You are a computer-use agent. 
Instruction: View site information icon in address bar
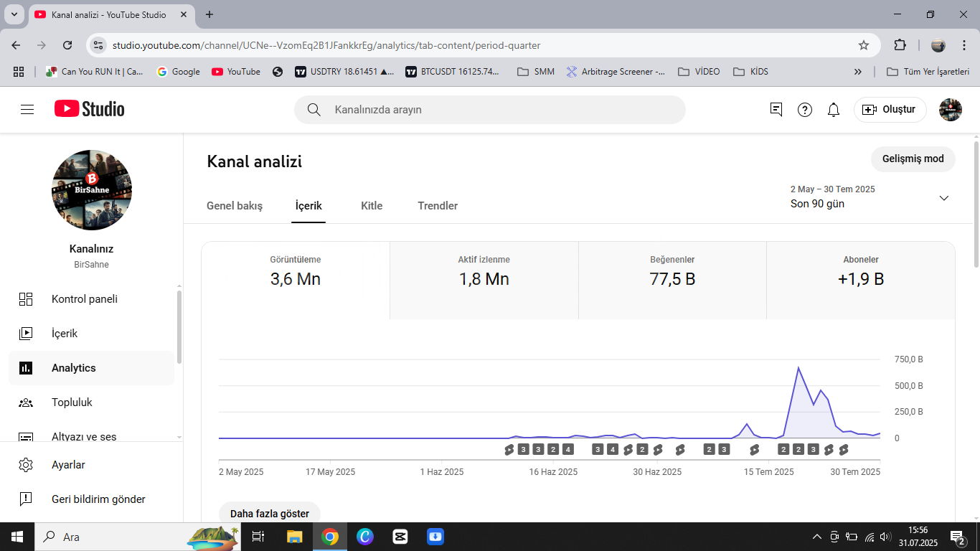tap(99, 45)
